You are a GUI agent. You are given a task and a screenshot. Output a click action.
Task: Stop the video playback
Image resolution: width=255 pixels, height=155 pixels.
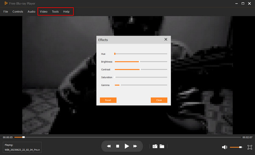118,146
